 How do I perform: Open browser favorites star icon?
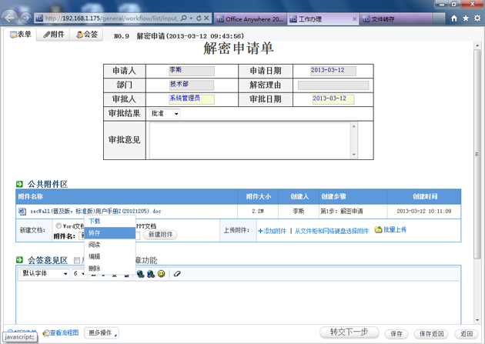[x=465, y=17]
